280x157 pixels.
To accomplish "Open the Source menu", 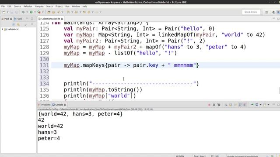I will coord(17,6).
